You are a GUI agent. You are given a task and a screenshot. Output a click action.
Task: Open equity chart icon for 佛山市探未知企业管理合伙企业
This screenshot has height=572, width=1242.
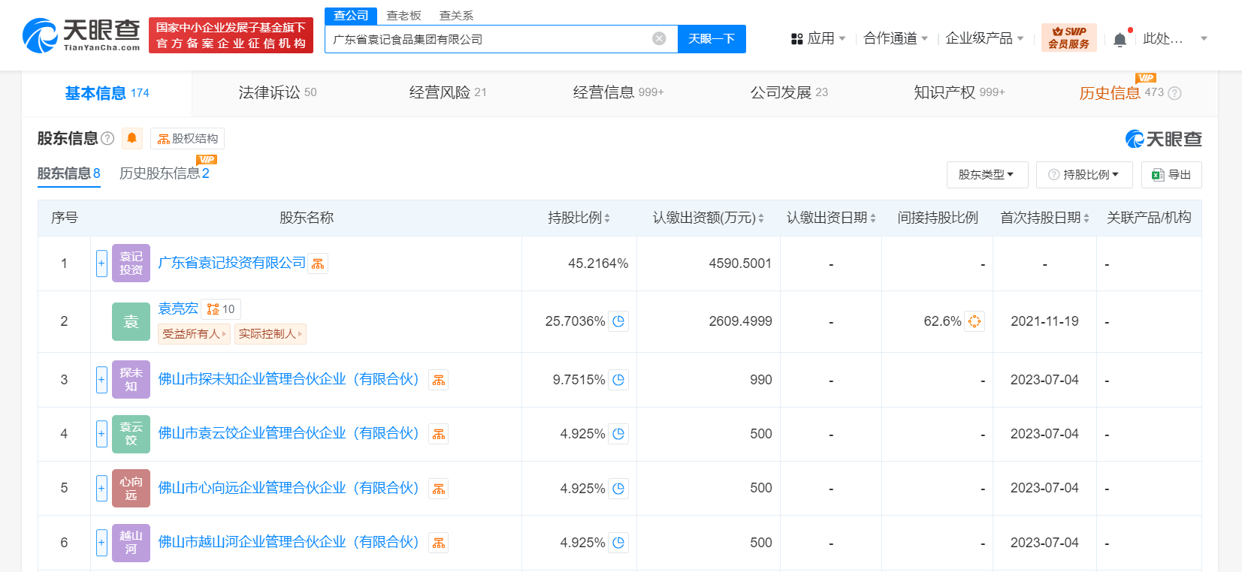[x=439, y=380]
